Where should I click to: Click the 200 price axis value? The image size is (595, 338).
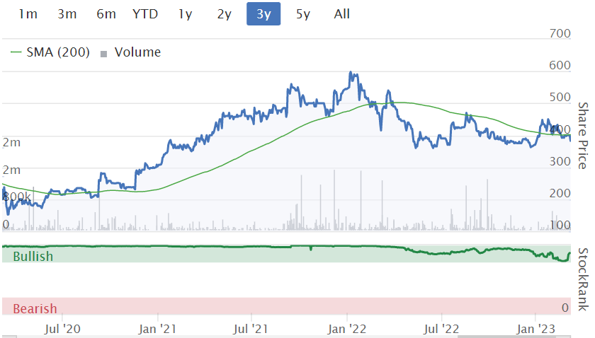point(560,193)
